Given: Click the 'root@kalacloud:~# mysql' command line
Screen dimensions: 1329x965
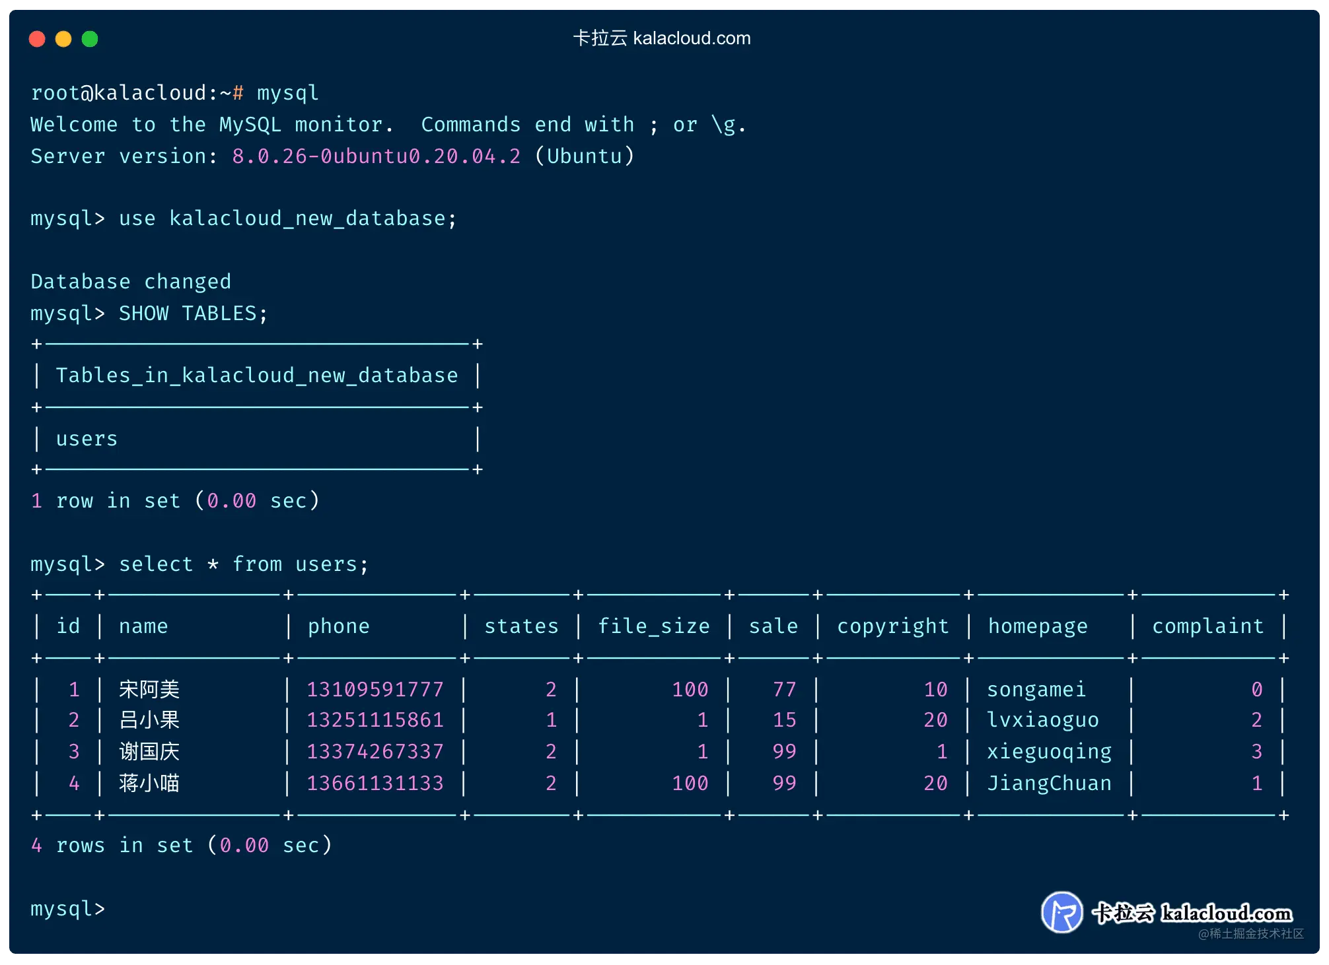Looking at the screenshot, I should (175, 93).
